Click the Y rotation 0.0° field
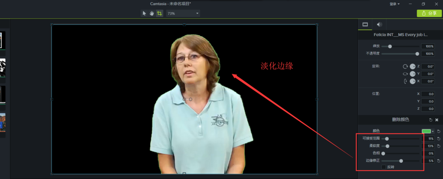This screenshot has width=443, height=179. point(428,74)
